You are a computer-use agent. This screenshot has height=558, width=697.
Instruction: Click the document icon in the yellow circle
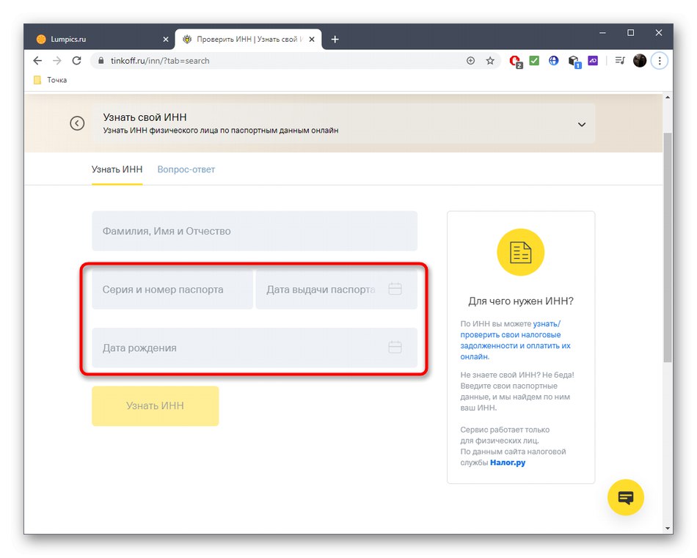[x=520, y=252]
